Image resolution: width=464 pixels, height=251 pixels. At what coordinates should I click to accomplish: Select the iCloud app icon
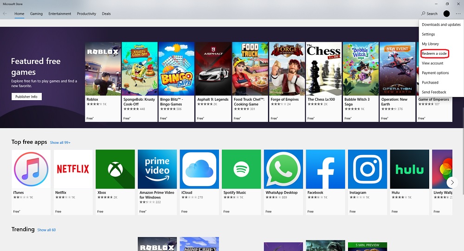[x=199, y=169]
